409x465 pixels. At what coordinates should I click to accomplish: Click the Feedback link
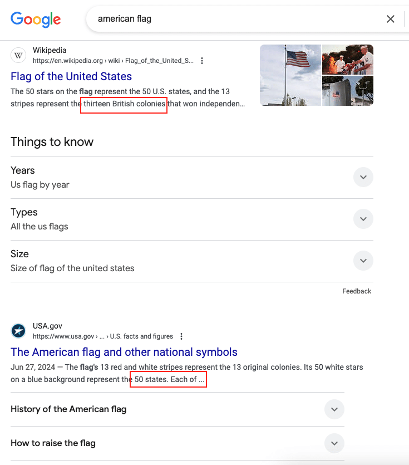click(x=357, y=291)
